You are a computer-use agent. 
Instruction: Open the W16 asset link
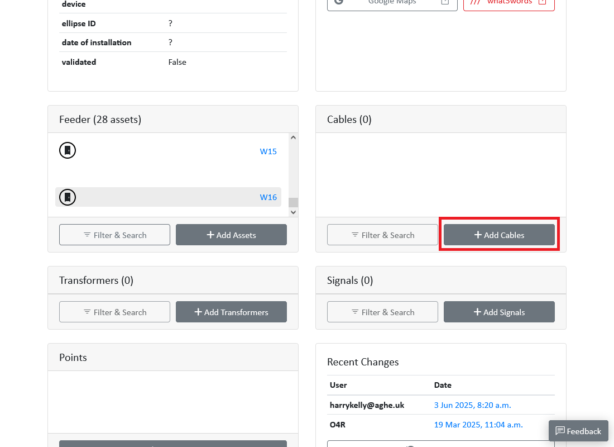point(268,197)
